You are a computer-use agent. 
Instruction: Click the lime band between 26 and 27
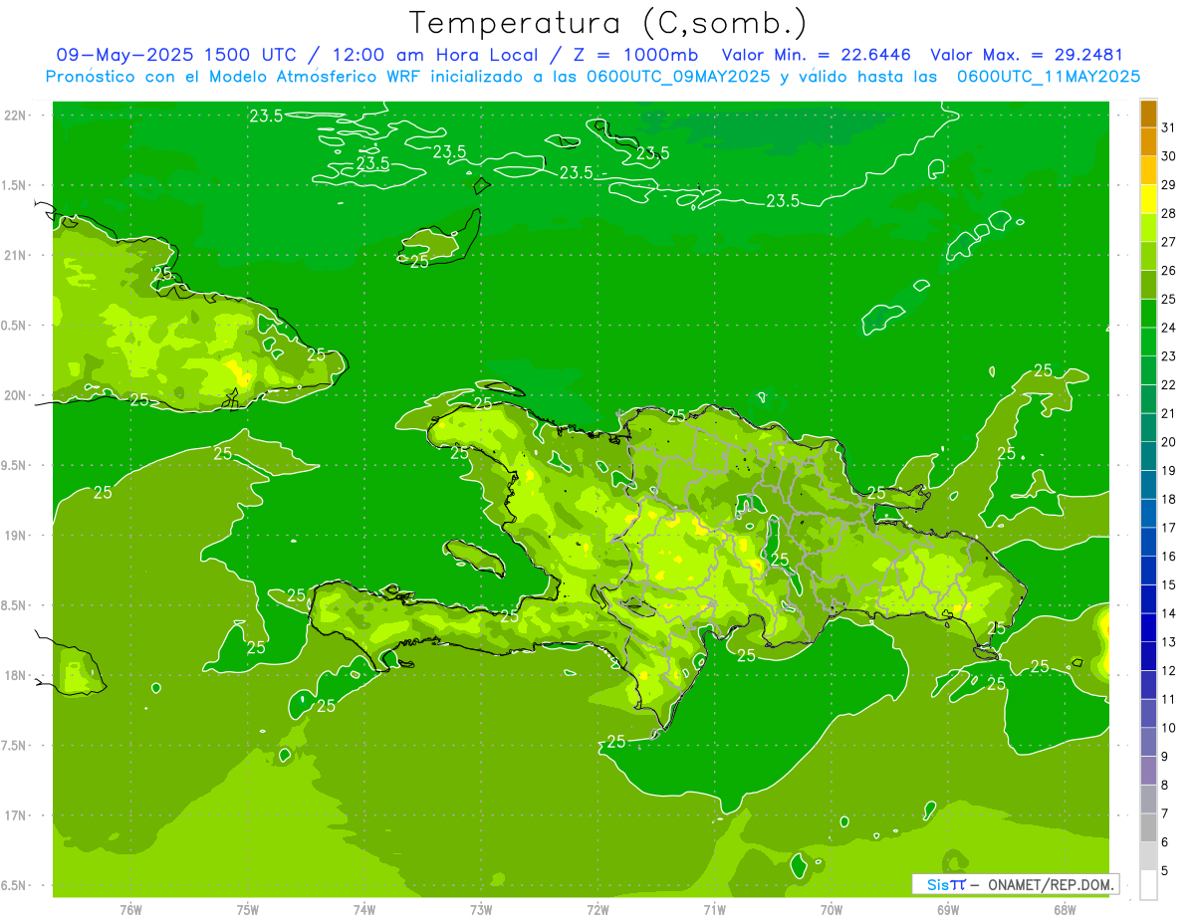pyautogui.click(x=1148, y=256)
